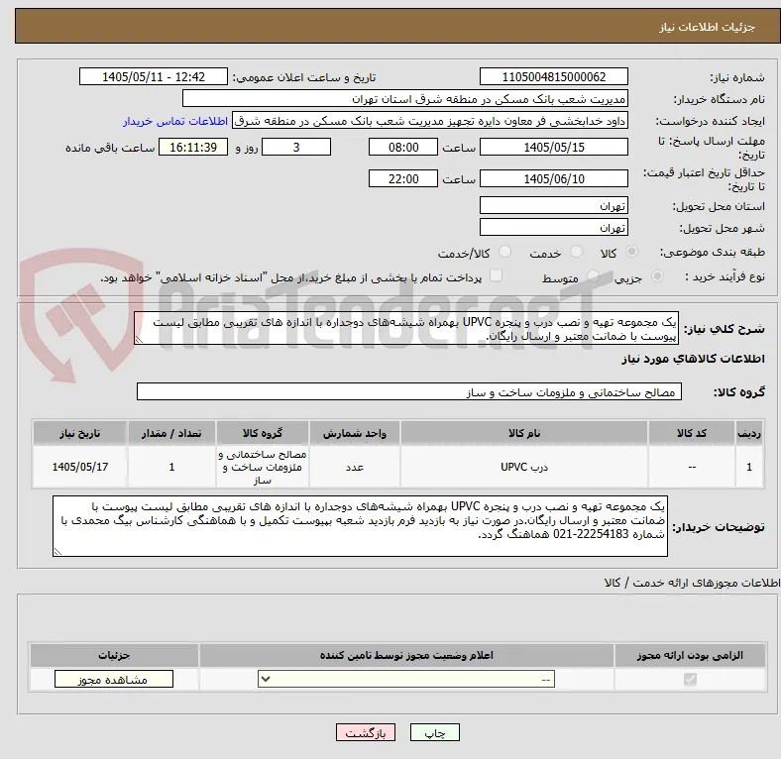Click the تعداد / مقدار column header
Viewport: 781px width, 759px height.
[x=171, y=433]
